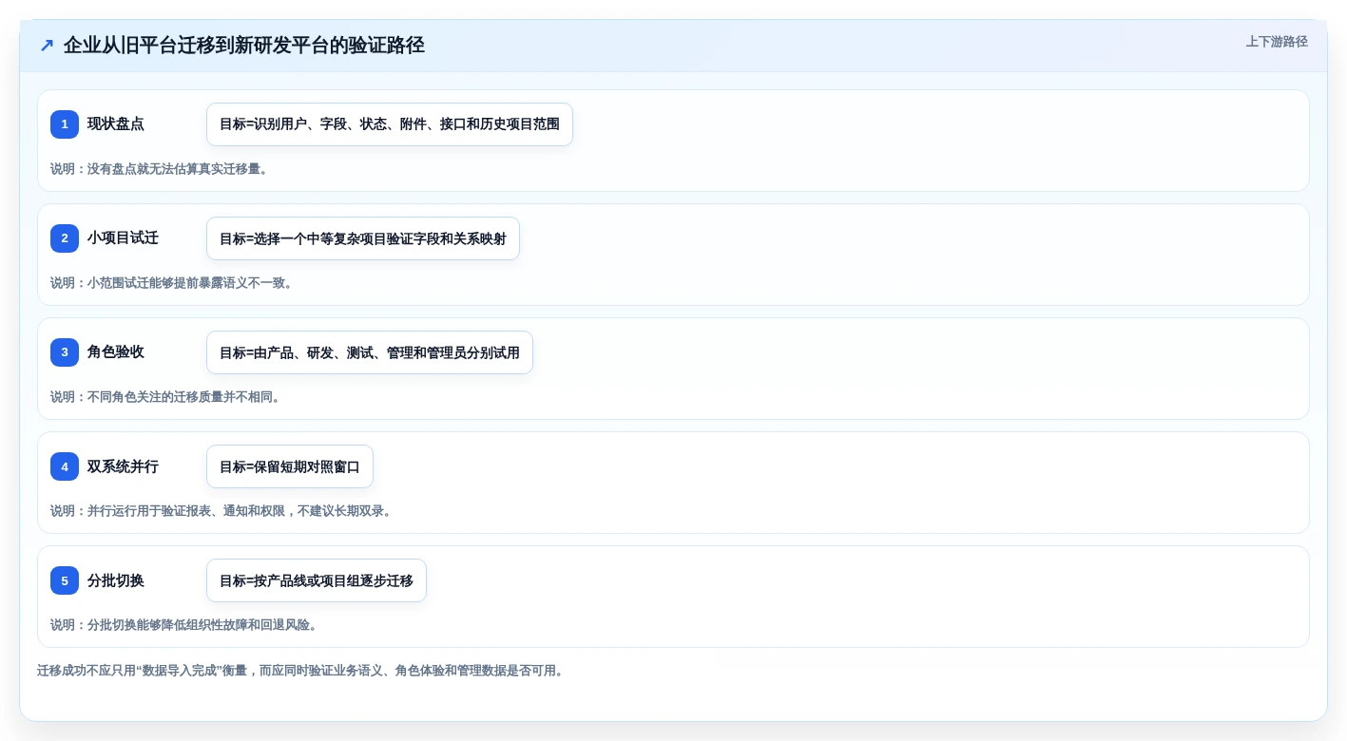Click the goal chip 目标=选择一个中等复杂项目
The image size is (1347, 741).
[363, 238]
